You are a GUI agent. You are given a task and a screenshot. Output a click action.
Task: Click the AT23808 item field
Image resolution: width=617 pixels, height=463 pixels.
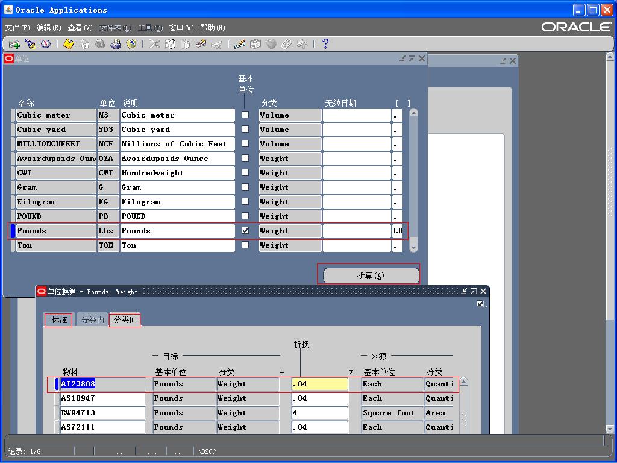pyautogui.click(x=103, y=384)
